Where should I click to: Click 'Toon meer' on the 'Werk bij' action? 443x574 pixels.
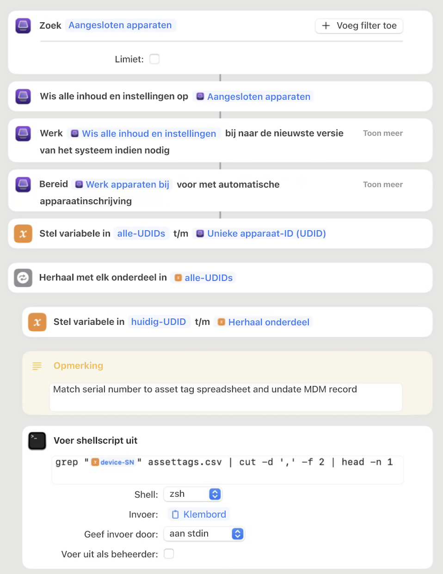(x=383, y=133)
